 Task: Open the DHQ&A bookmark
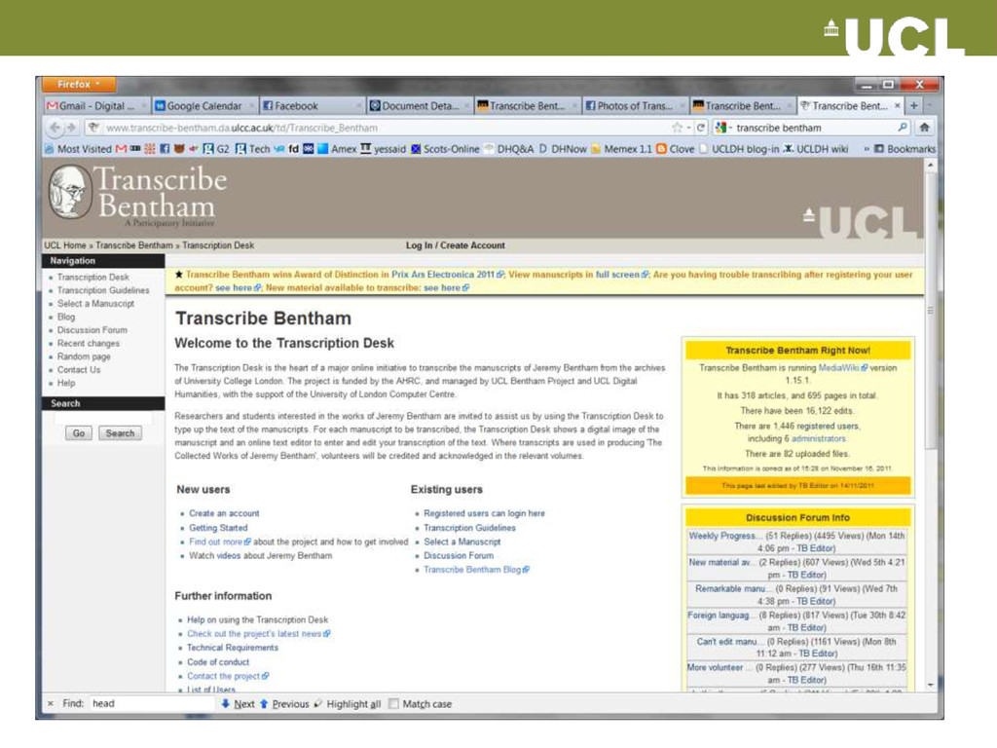point(509,149)
